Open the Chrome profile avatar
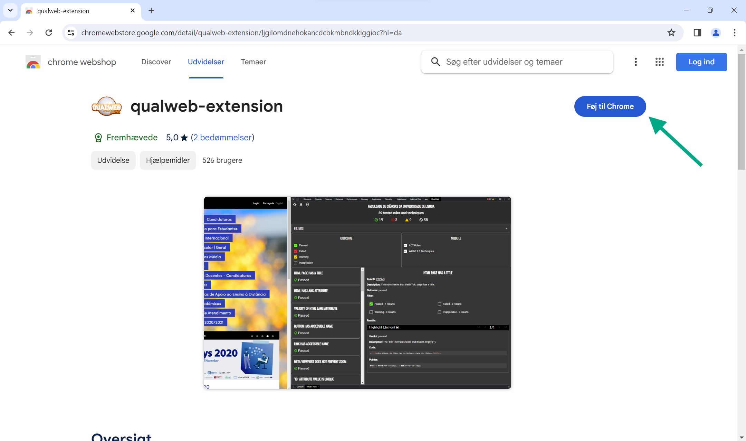This screenshot has width=746, height=441. coord(716,32)
